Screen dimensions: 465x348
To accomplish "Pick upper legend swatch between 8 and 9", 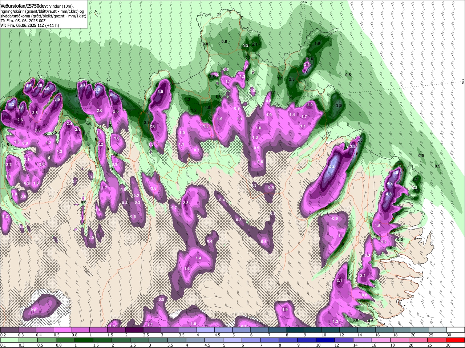I will click(x=295, y=329).
